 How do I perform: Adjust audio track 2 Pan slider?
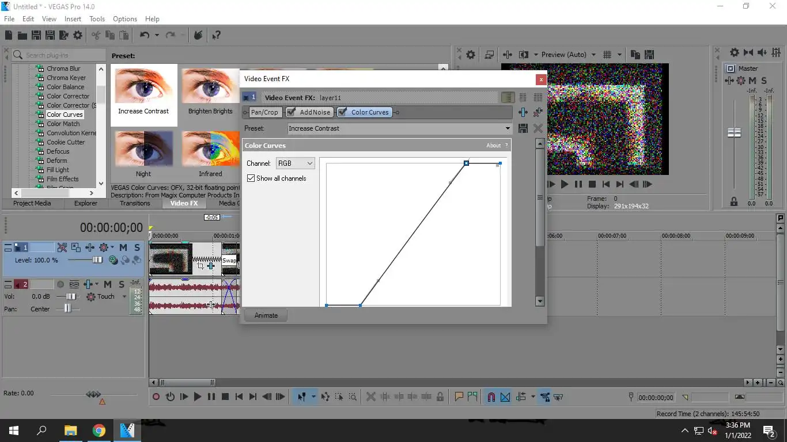pos(68,309)
